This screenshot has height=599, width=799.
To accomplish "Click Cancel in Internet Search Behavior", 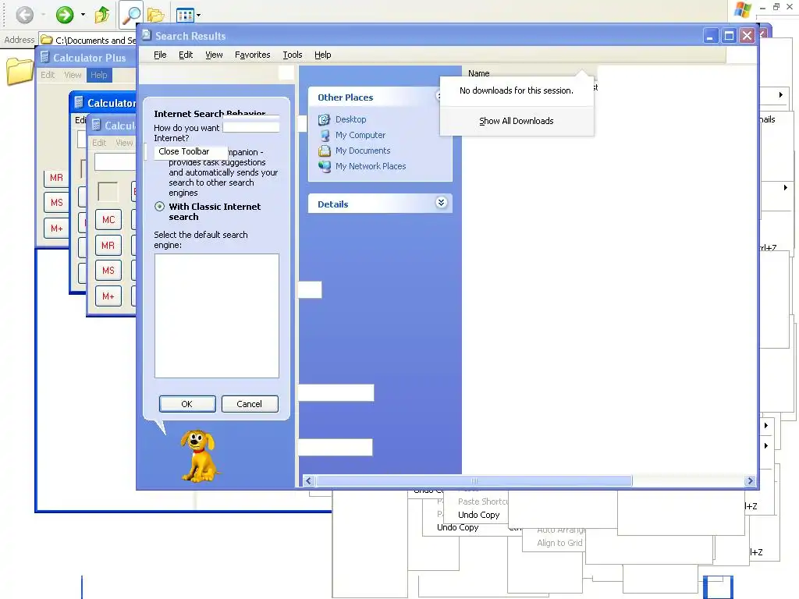I will [249, 404].
